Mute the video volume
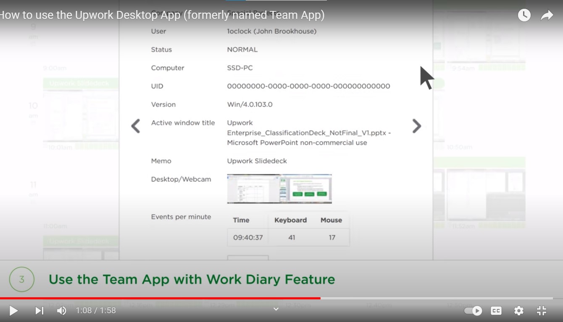This screenshot has width=563, height=322. click(62, 311)
